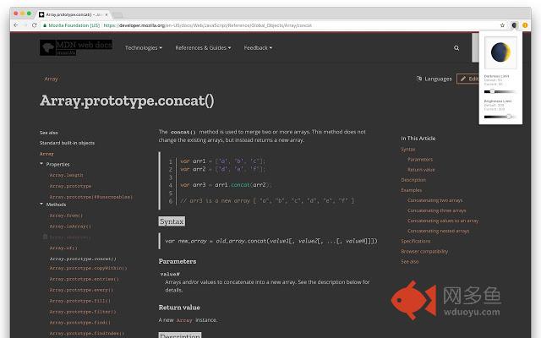
Task: Click the orange Array link in sidebar
Action: click(x=46, y=154)
